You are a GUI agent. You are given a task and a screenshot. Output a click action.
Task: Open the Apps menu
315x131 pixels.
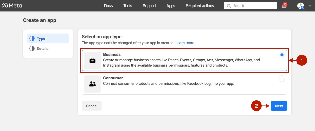[171, 6]
